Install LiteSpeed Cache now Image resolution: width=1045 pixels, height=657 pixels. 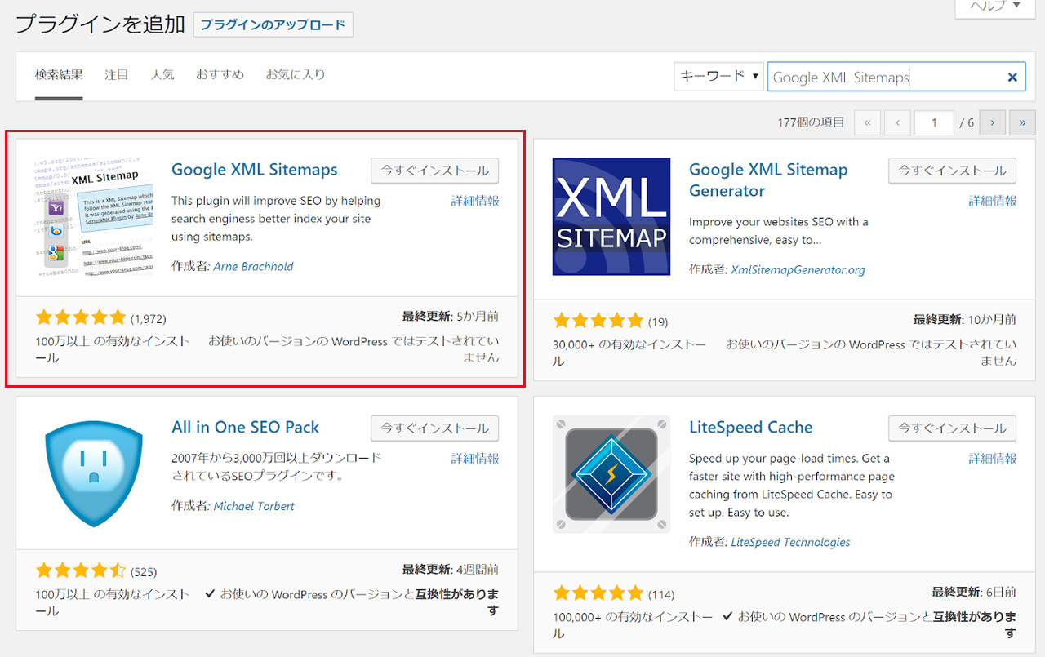click(952, 428)
